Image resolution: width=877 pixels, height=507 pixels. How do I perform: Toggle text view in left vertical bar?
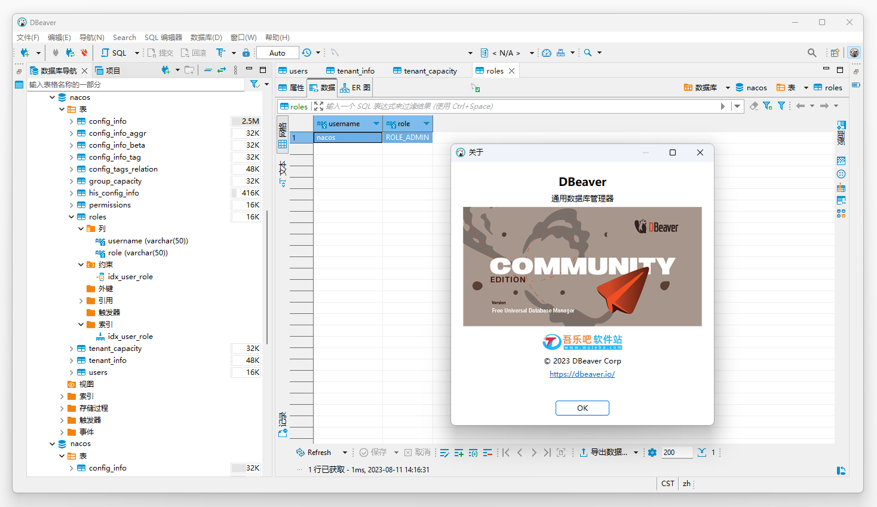(x=283, y=174)
